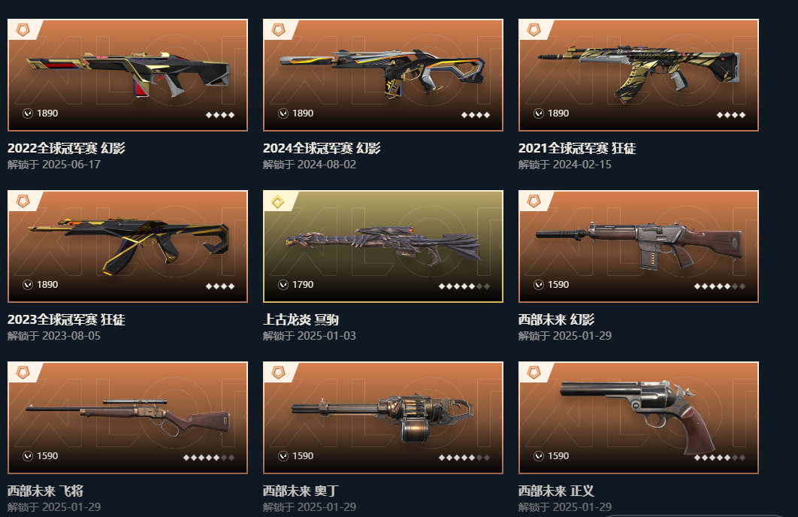Viewport: 798px width, 517px height.
Task: Click the tier badge on 西部未来 飞将 card
Action: 23,373
